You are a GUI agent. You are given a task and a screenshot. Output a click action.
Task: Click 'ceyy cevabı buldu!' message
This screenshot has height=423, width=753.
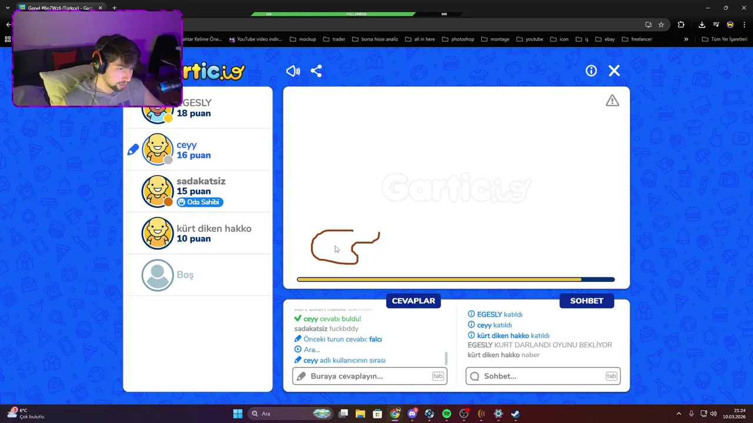(328, 318)
